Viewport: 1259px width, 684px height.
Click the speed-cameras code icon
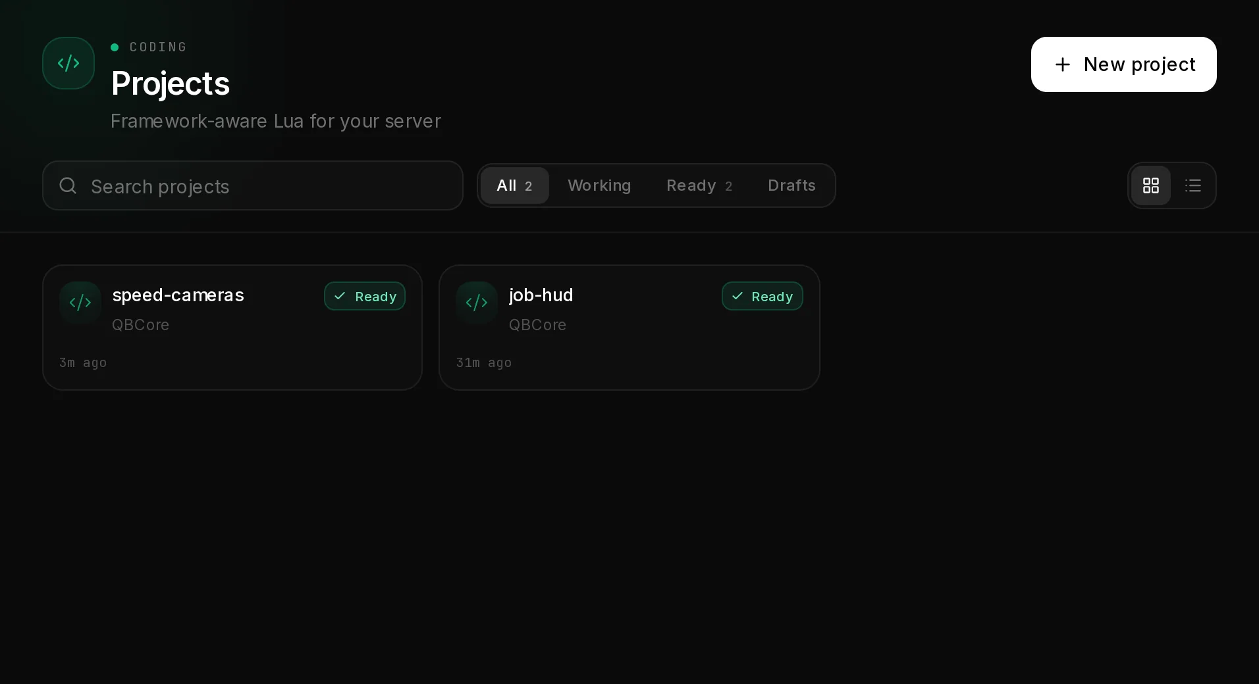[x=80, y=303]
